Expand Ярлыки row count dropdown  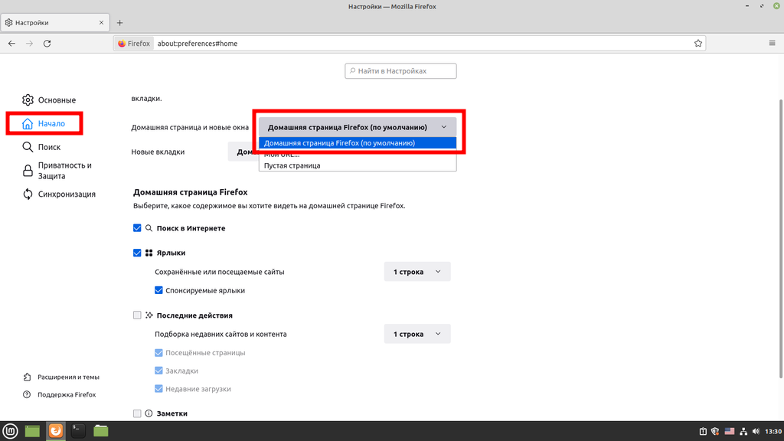(416, 272)
